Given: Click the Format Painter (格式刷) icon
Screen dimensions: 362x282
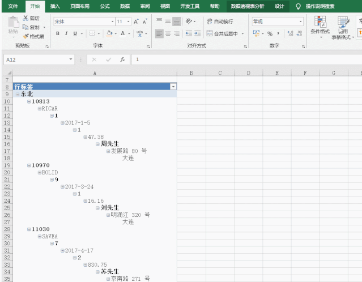Looking at the screenshot, I should pyautogui.click(x=26, y=36).
